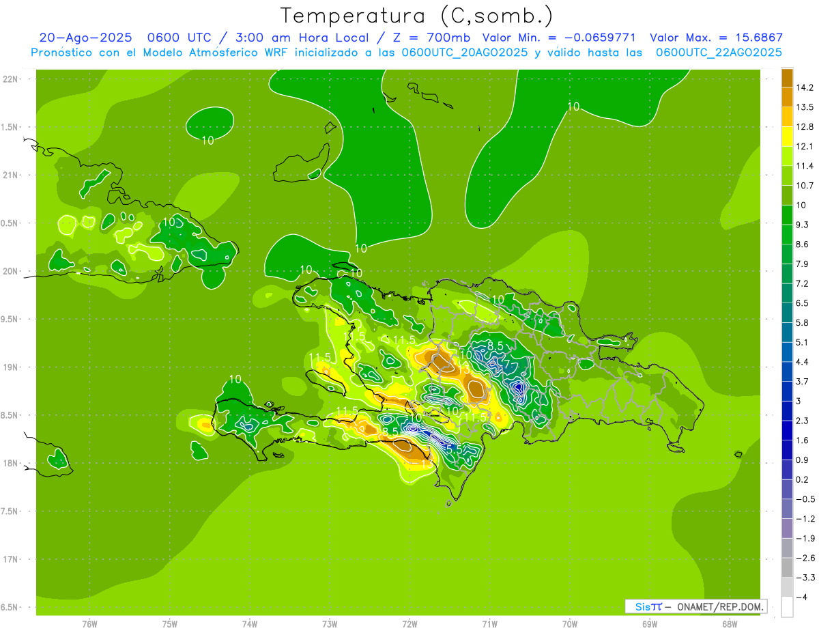Click the longitude label "70W"
Image resolution: width=819 pixels, height=633 pixels.
570,623
